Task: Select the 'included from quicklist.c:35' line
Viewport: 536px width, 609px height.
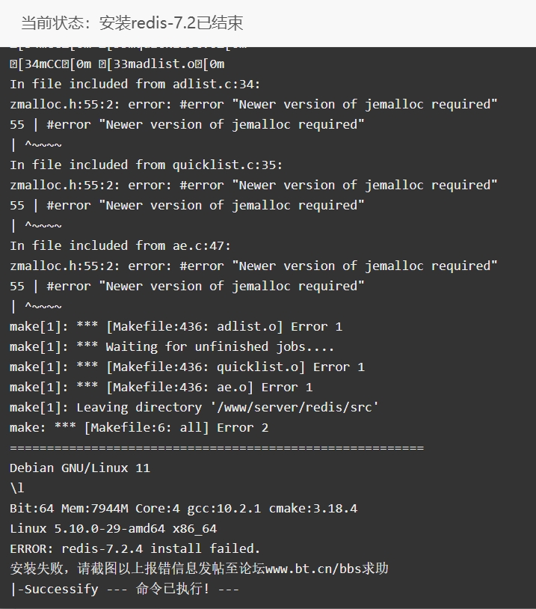Action: [x=147, y=165]
